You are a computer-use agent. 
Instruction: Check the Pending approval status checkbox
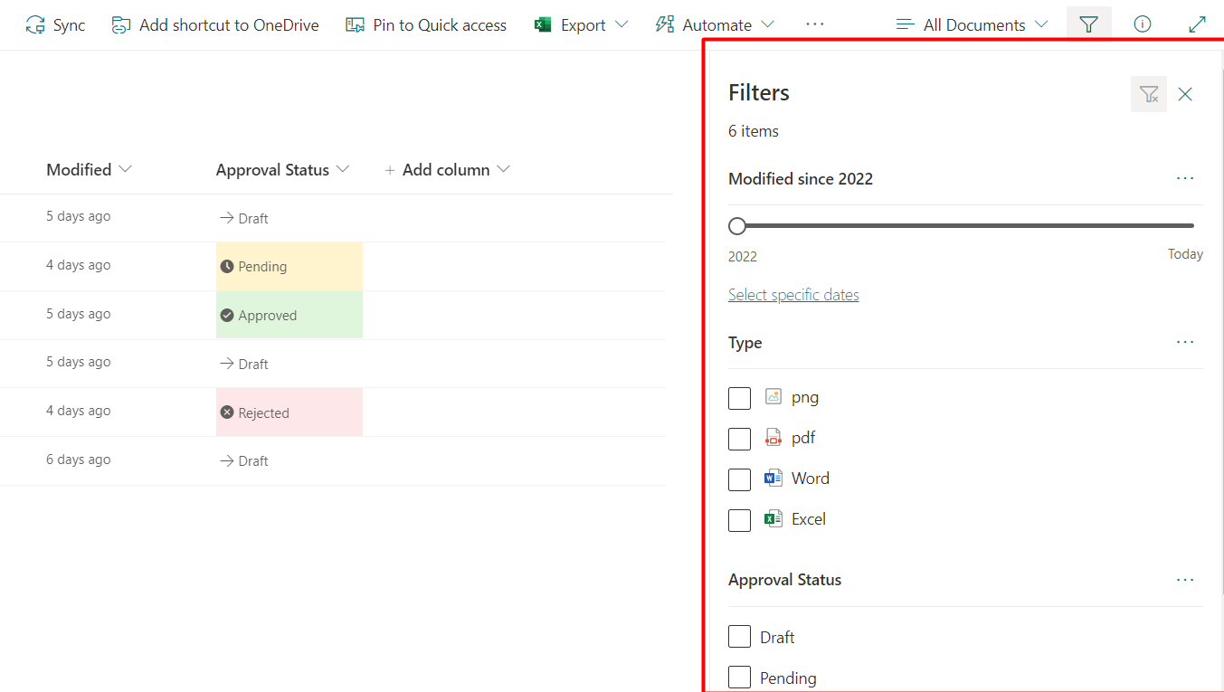[740, 678]
